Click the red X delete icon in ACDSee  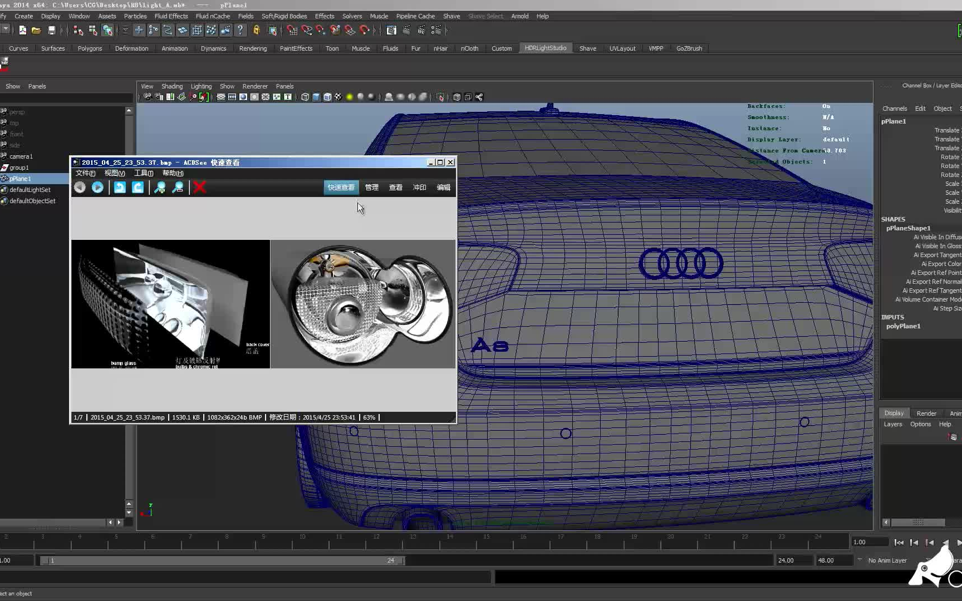(x=200, y=188)
